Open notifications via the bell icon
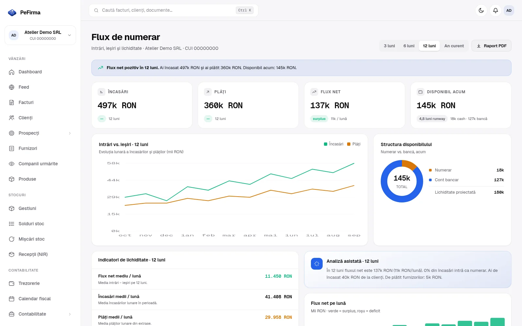522x326 pixels. pyautogui.click(x=496, y=10)
